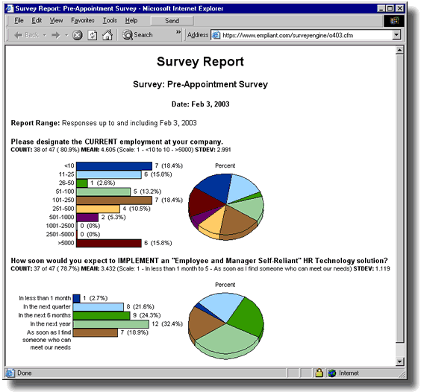Screen dimensions: 421x392
Task: Click the 'Done' status text
Action: tap(24, 373)
